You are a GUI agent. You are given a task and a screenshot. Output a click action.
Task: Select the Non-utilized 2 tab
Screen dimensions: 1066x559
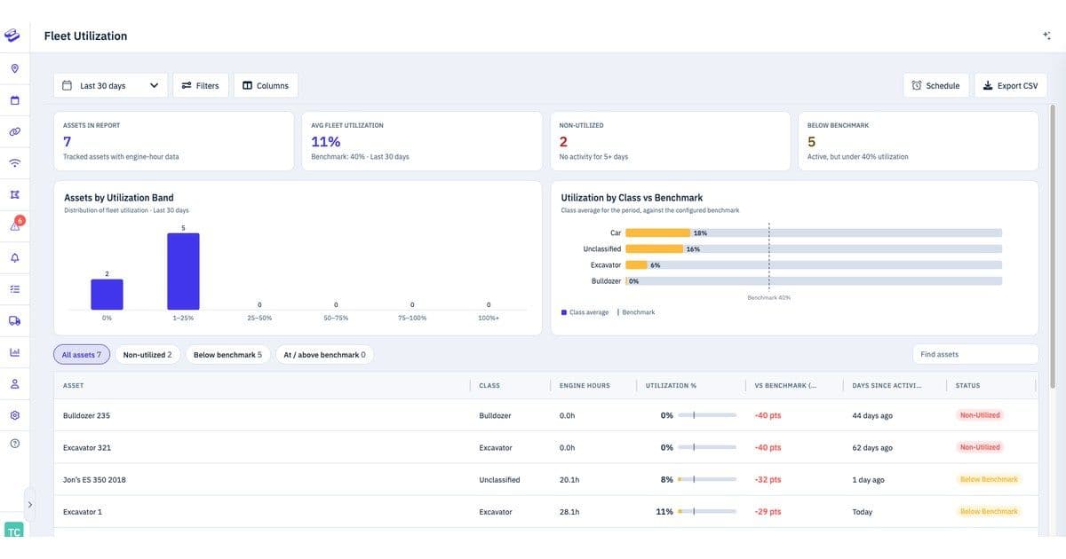147,355
